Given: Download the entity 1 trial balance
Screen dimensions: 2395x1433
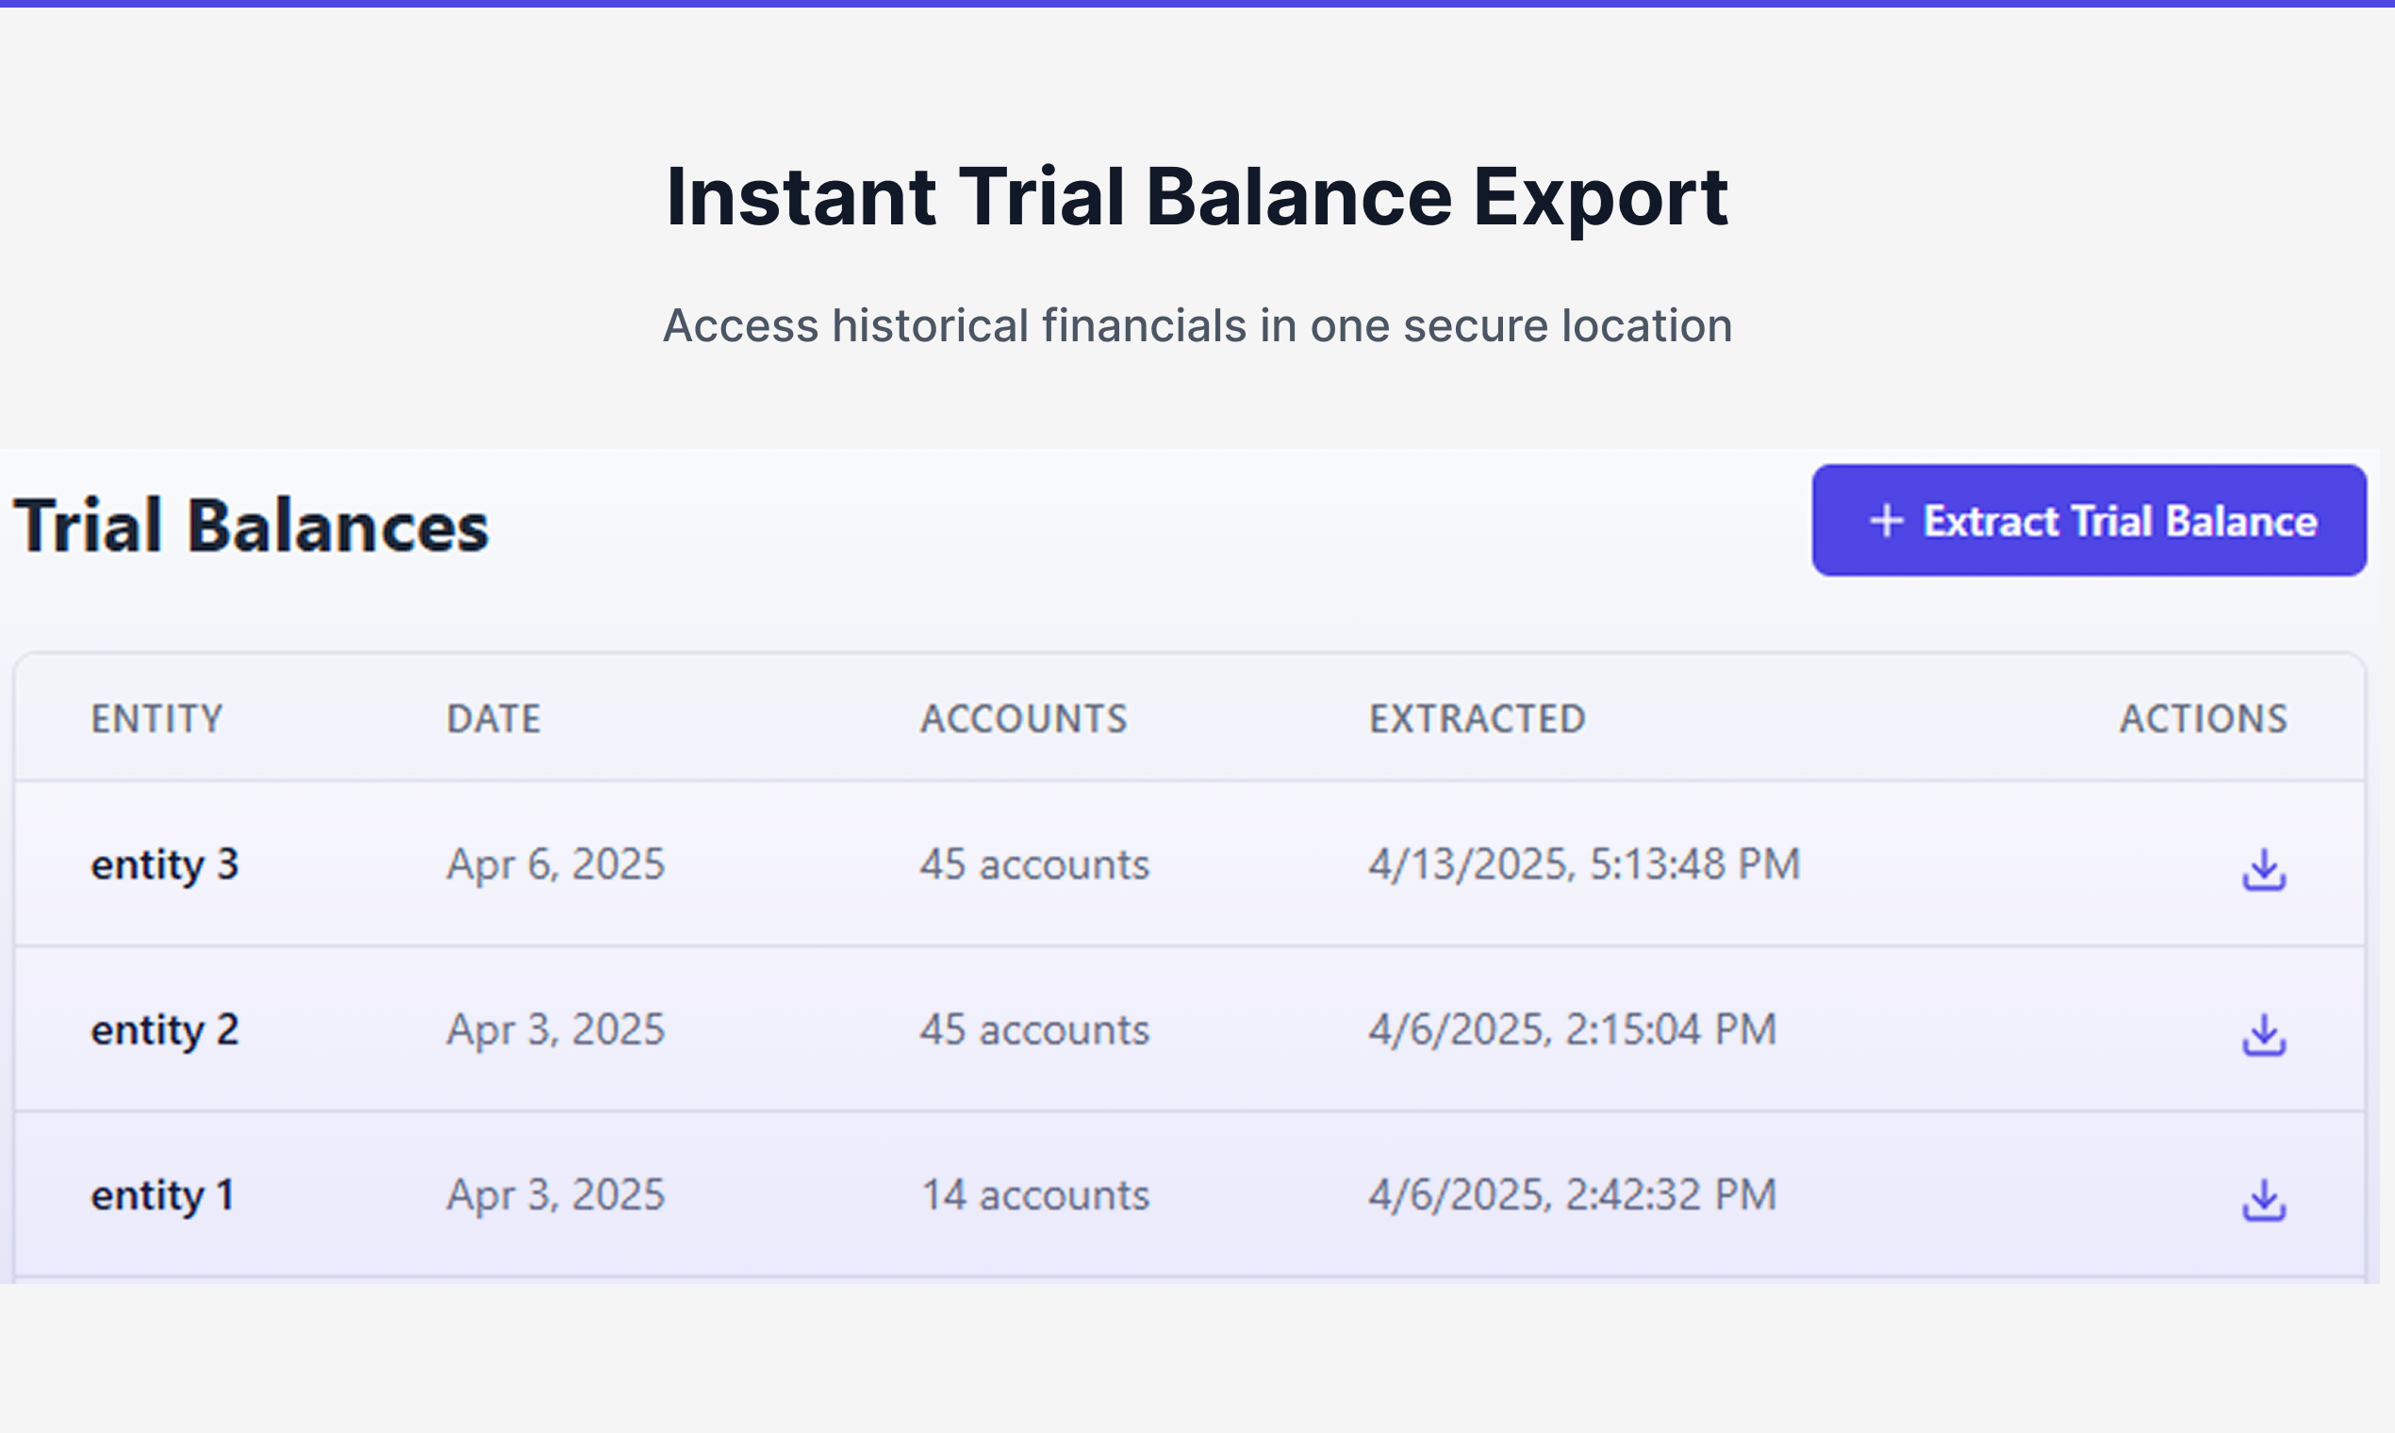Looking at the screenshot, I should pos(2263,1200).
